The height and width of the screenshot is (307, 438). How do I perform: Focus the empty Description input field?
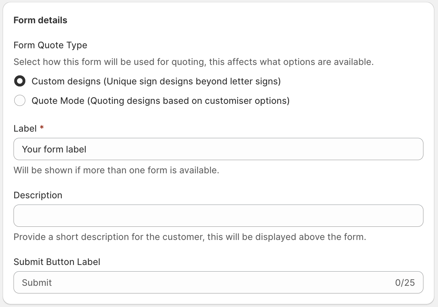pyautogui.click(x=218, y=216)
